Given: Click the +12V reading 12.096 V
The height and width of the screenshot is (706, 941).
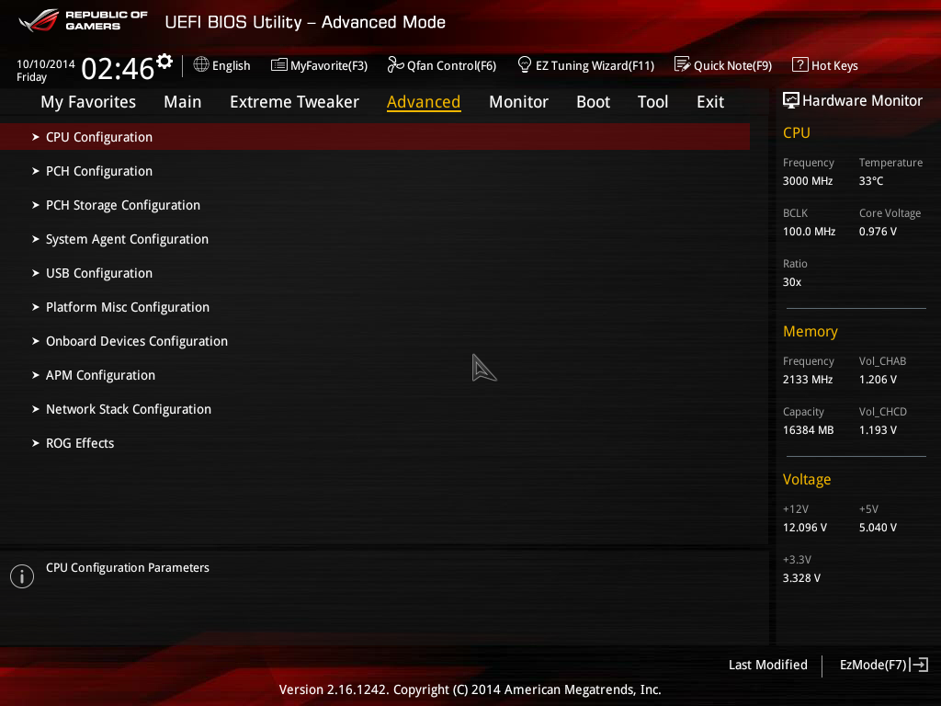Looking at the screenshot, I should (x=804, y=527).
